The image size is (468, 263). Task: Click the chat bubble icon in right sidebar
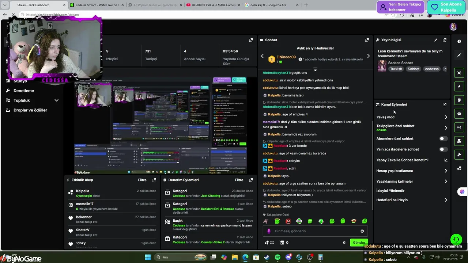click(459, 114)
